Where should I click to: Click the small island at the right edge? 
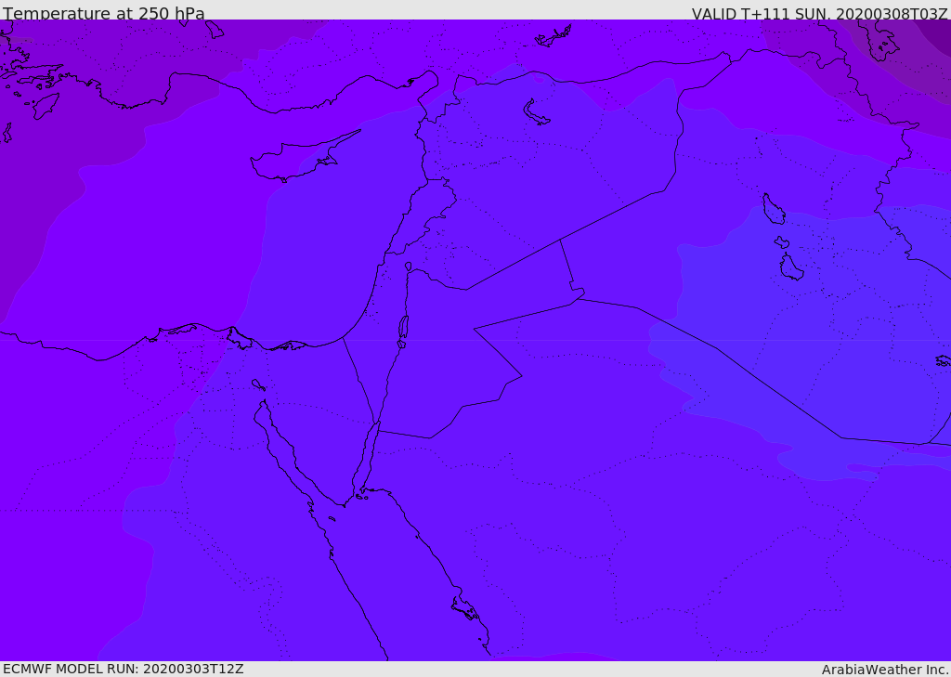943,360
